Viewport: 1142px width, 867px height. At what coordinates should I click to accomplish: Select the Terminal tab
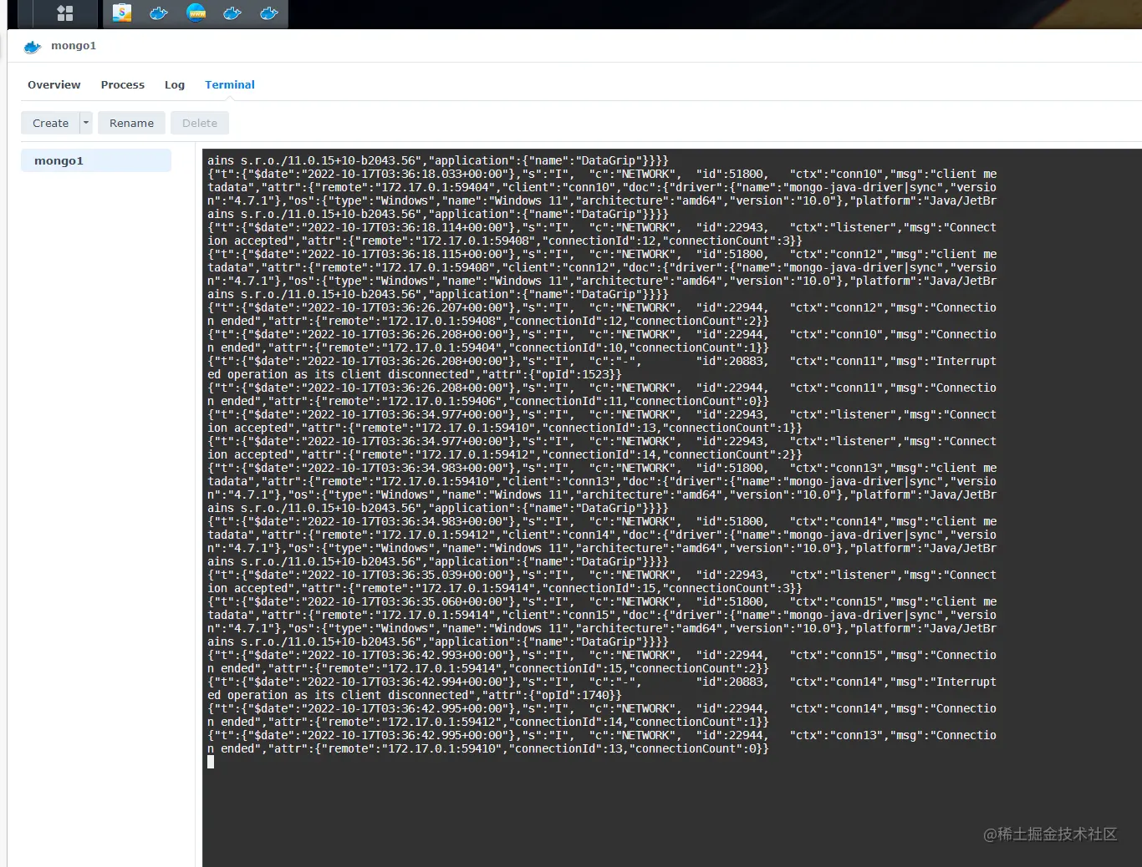click(x=230, y=84)
